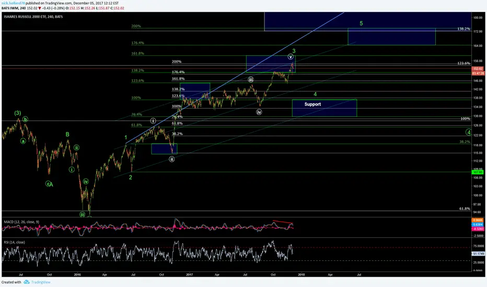This screenshot has width=487, height=287.
Task: Click the green circled ii marker under B
Action: tap(76, 148)
